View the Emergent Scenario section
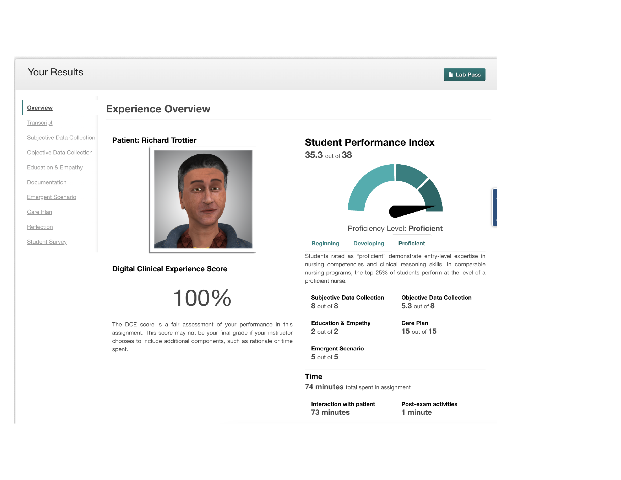The image size is (621, 480). [x=51, y=197]
